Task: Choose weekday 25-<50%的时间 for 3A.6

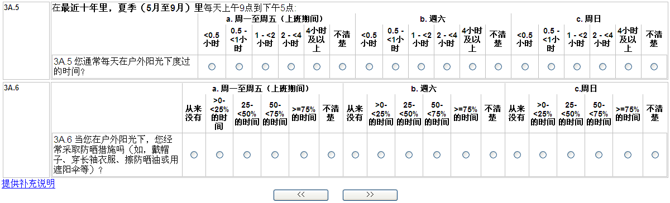Action: pyautogui.click(x=247, y=154)
